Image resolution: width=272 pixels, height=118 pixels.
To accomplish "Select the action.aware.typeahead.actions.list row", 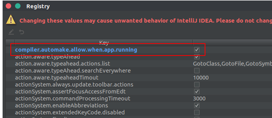I will point(63,64).
